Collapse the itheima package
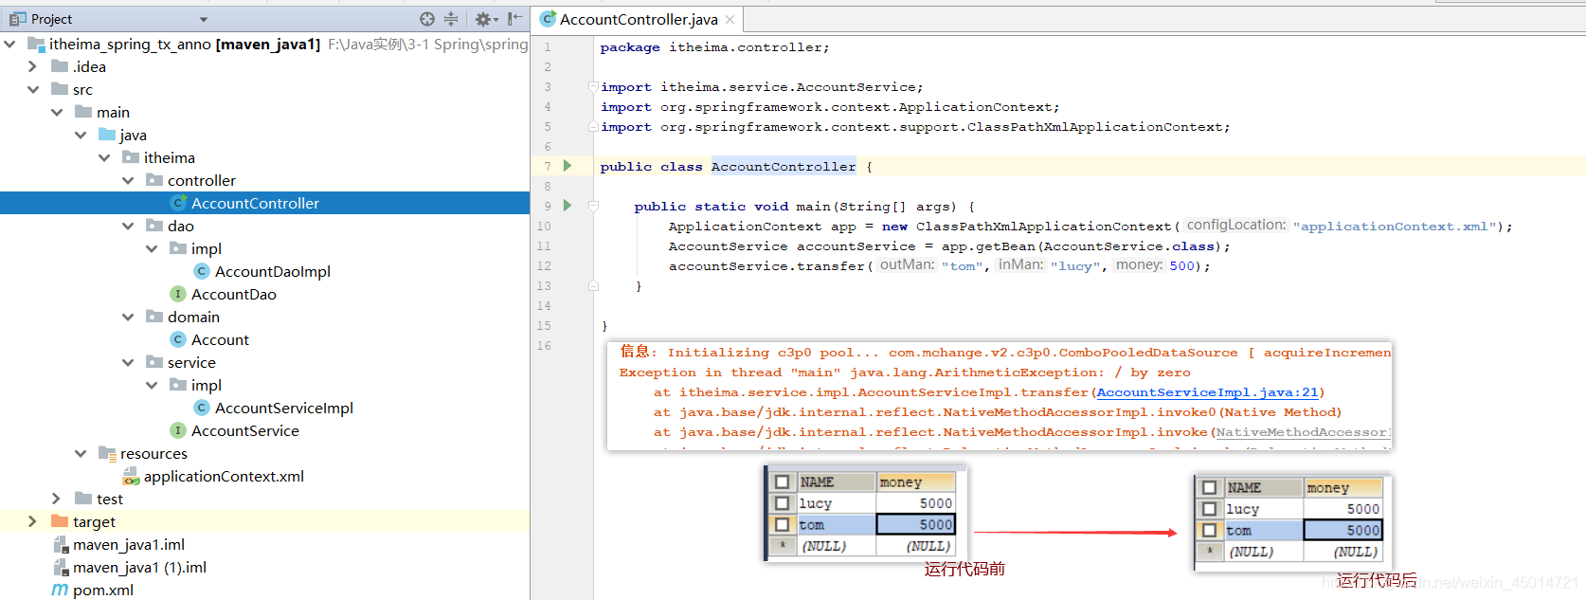The height and width of the screenshot is (600, 1586). click(x=104, y=157)
